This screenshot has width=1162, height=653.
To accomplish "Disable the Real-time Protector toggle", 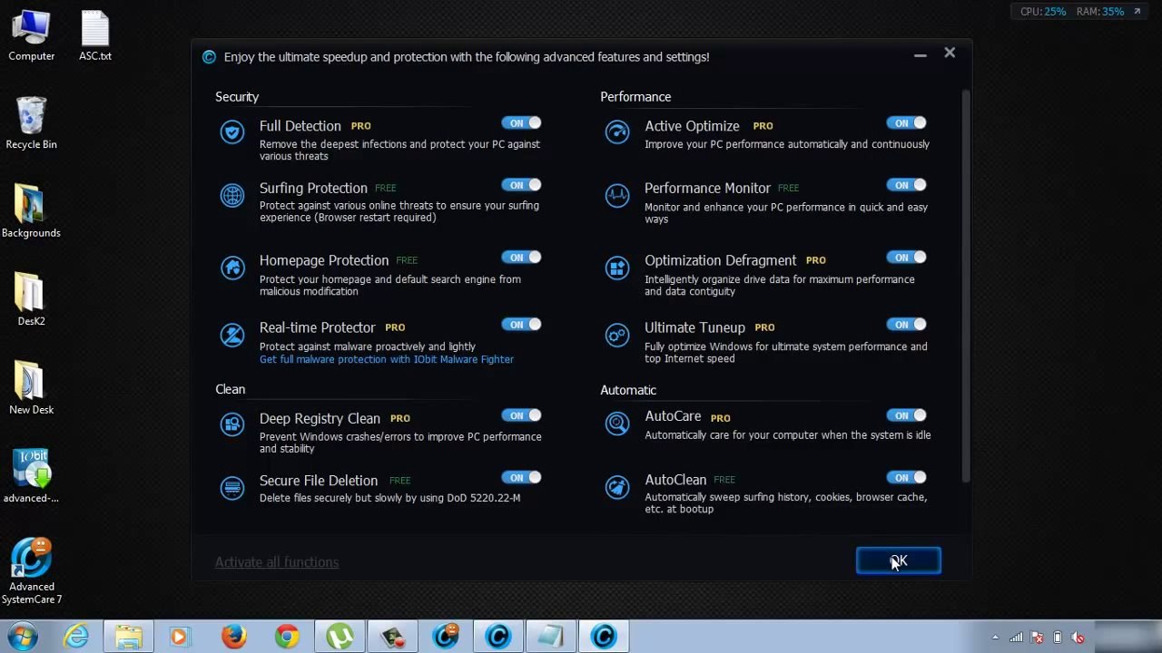I will coord(521,325).
